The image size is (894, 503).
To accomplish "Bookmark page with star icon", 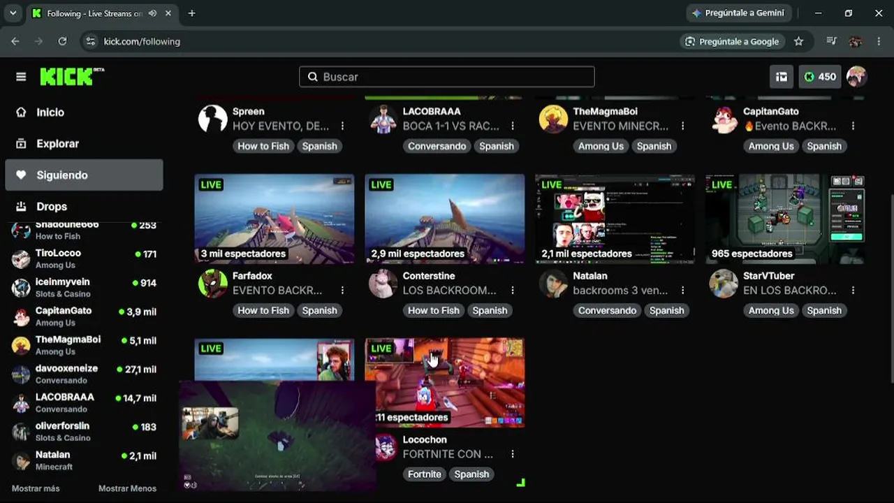I will pyautogui.click(x=798, y=41).
